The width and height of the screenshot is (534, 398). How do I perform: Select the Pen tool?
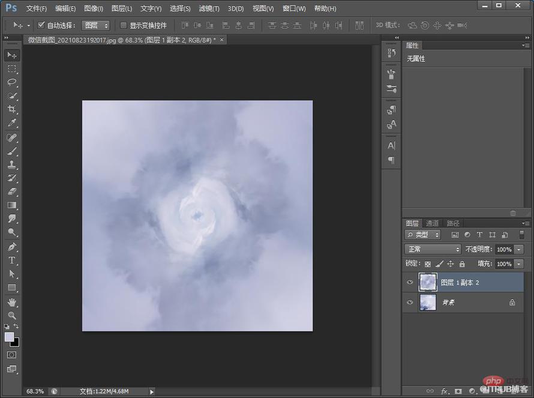pos(12,247)
